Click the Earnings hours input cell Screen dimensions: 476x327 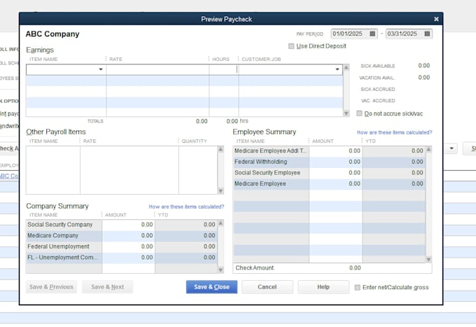tap(224, 69)
